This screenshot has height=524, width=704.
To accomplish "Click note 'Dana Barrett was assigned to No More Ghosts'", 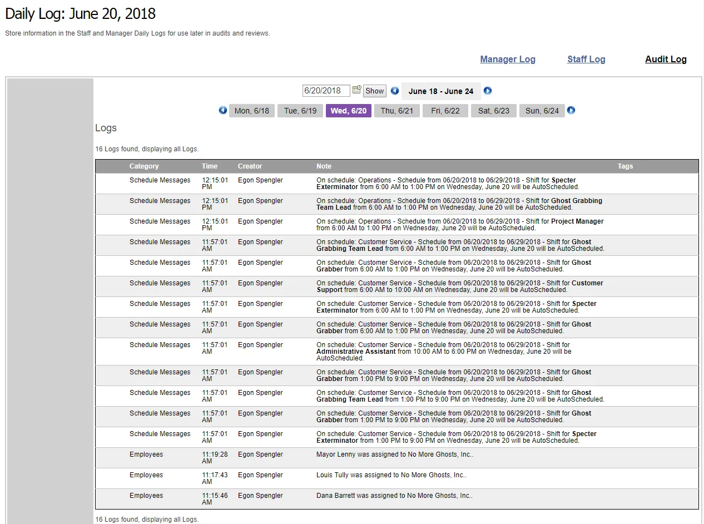I will (395, 496).
